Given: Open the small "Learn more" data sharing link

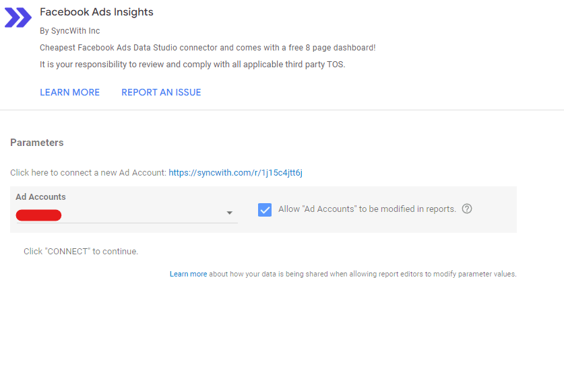Looking at the screenshot, I should pos(188,274).
